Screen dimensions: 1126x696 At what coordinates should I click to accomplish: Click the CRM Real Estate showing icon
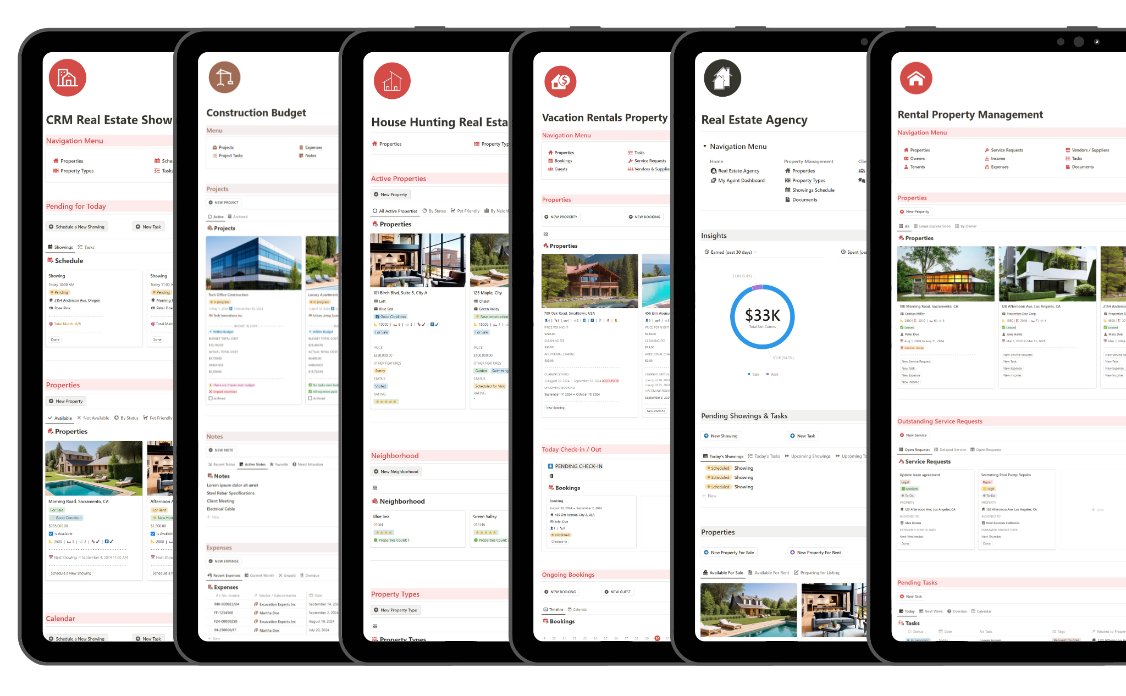tap(67, 79)
